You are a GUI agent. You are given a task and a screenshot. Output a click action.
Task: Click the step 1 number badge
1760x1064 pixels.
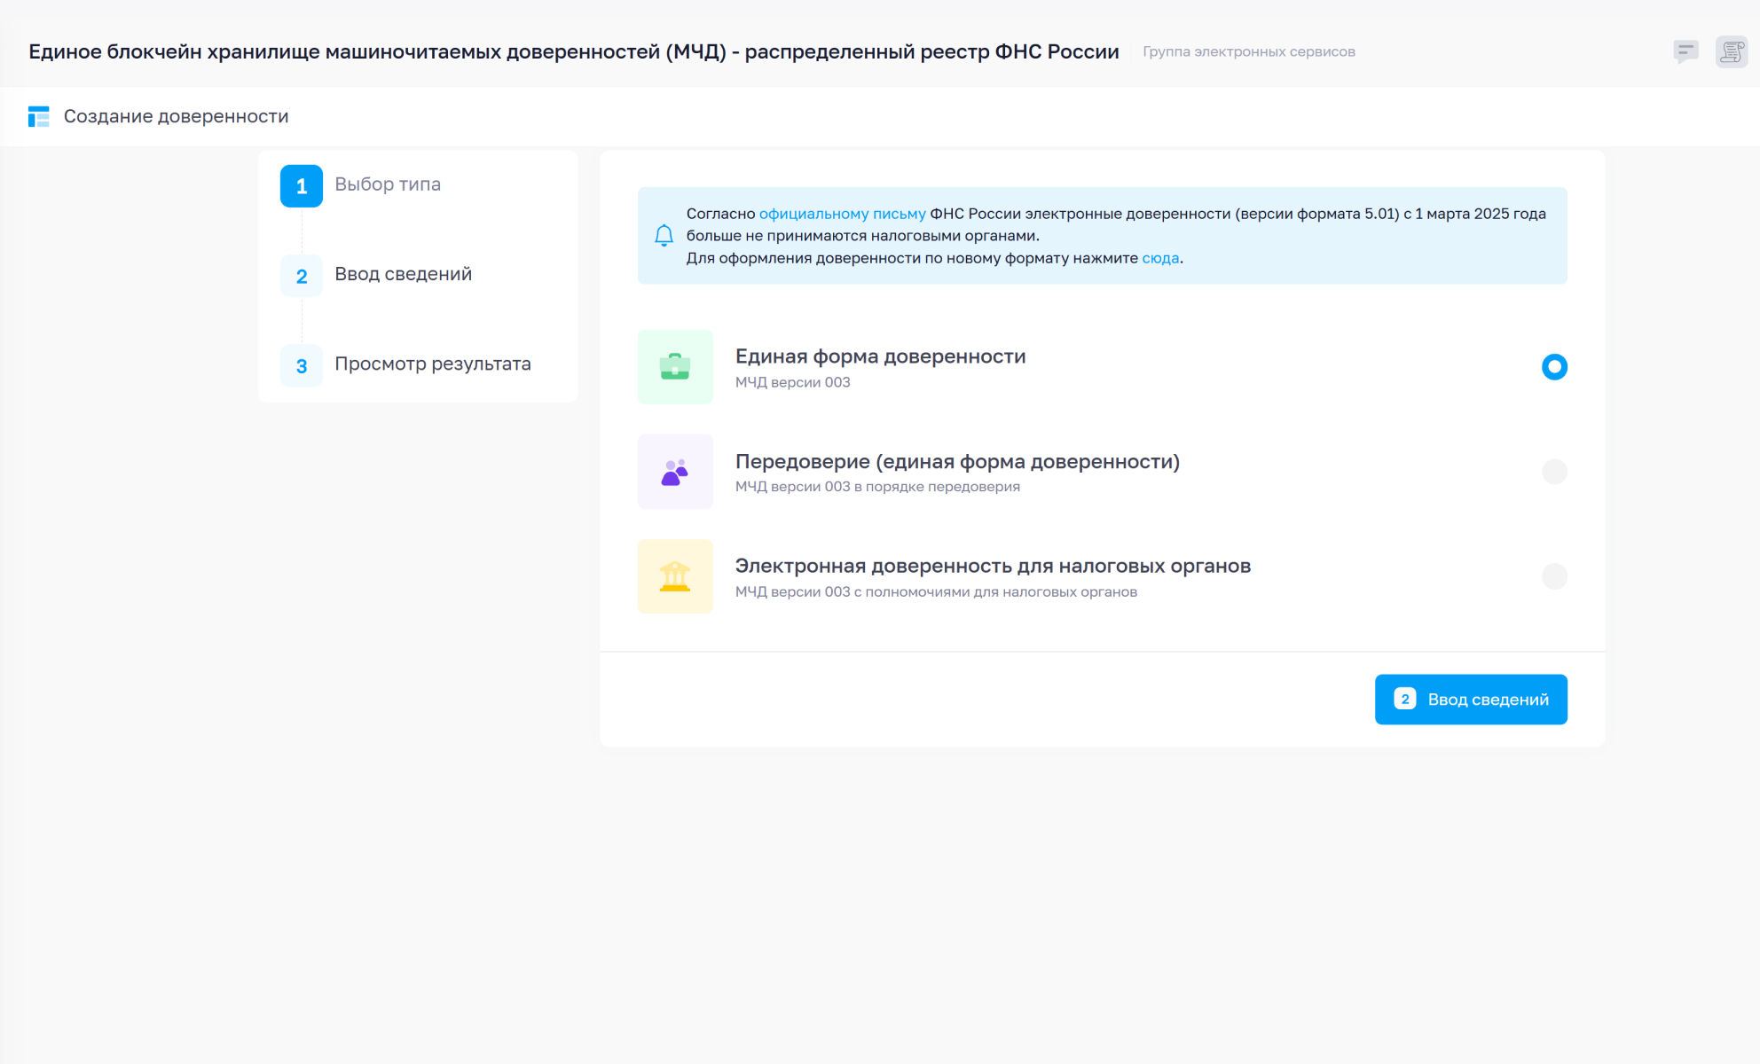coord(302,186)
